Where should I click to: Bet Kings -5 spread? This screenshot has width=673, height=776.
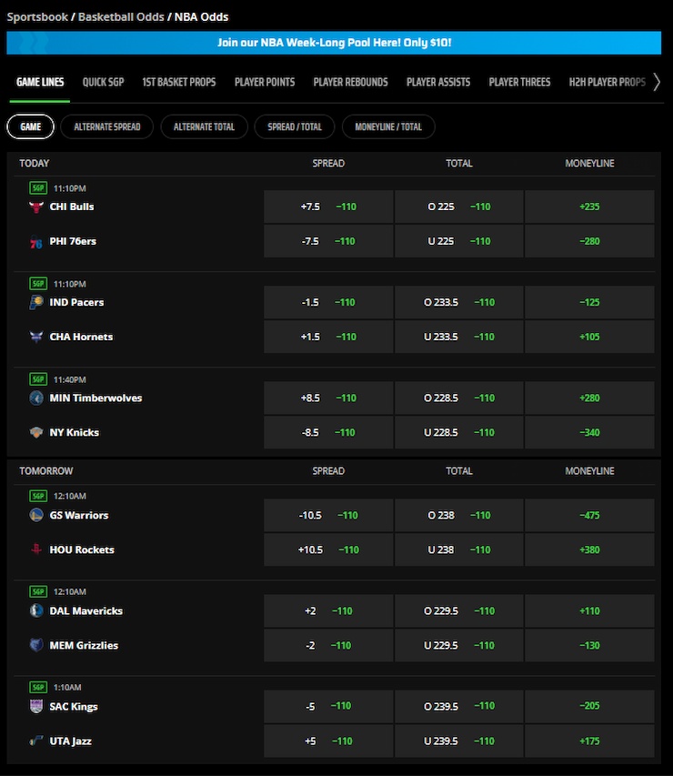click(x=328, y=706)
